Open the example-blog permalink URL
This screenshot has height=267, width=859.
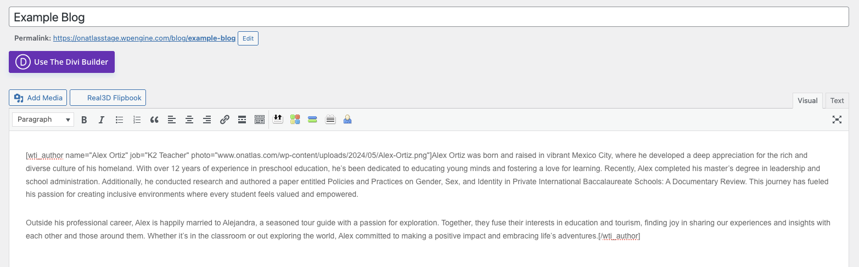pos(144,38)
